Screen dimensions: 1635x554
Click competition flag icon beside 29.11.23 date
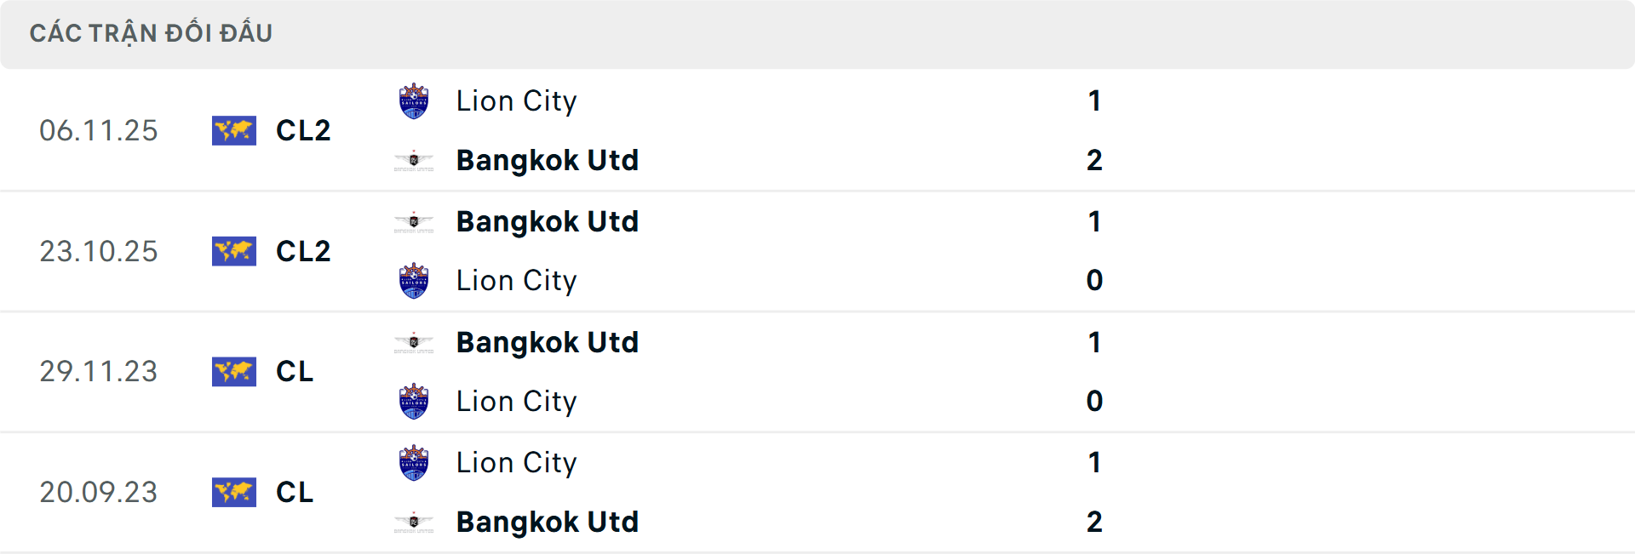pyautogui.click(x=234, y=372)
